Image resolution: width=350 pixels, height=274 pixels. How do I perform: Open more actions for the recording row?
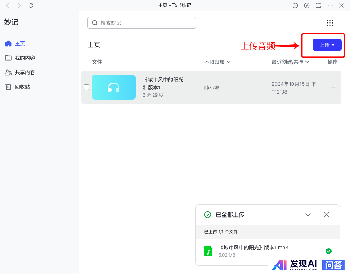pos(332,88)
